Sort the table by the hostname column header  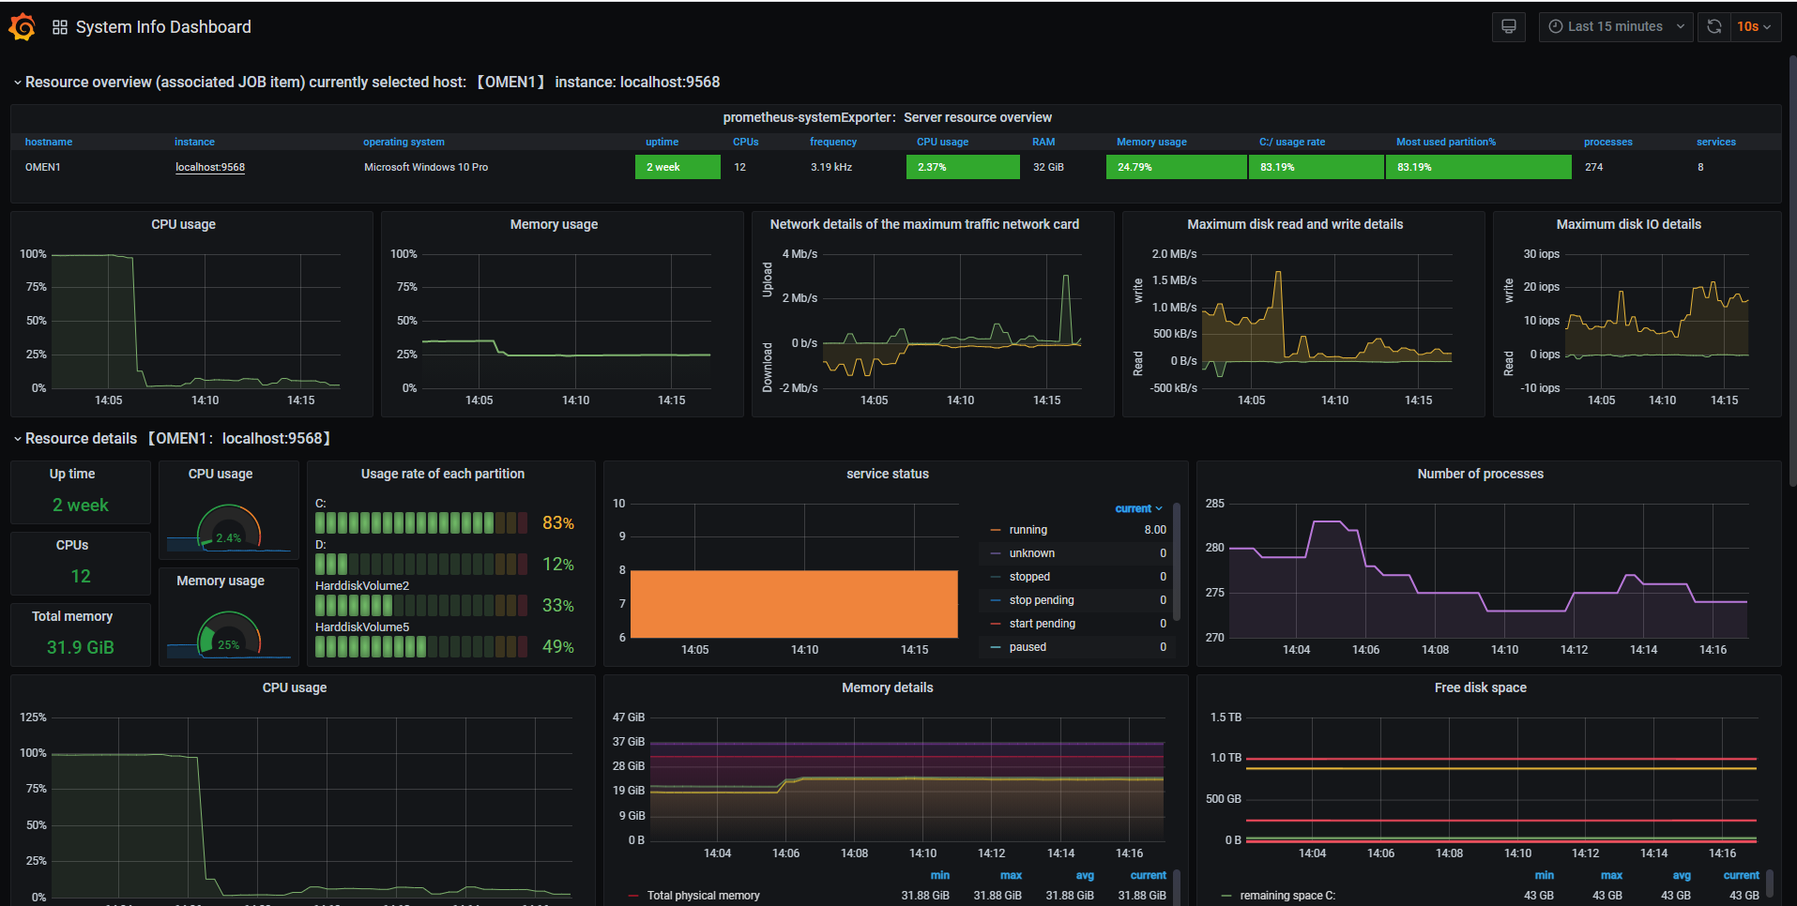click(49, 142)
